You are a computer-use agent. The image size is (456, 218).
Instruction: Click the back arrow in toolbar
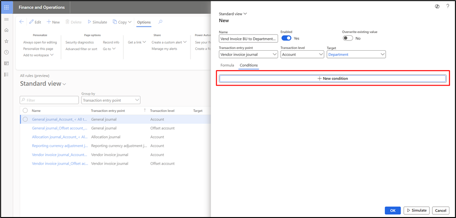coord(21,22)
